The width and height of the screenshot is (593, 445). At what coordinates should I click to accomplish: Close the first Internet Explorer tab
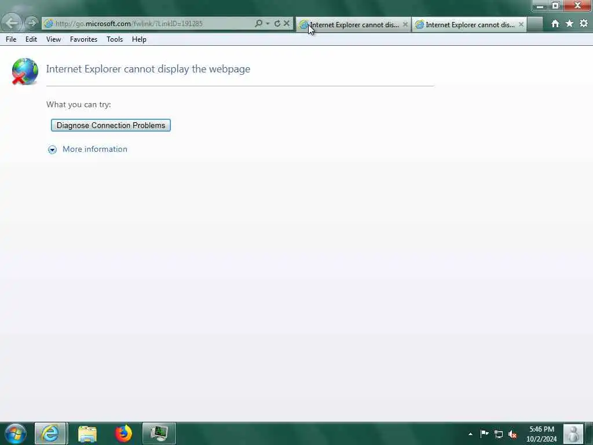405,24
